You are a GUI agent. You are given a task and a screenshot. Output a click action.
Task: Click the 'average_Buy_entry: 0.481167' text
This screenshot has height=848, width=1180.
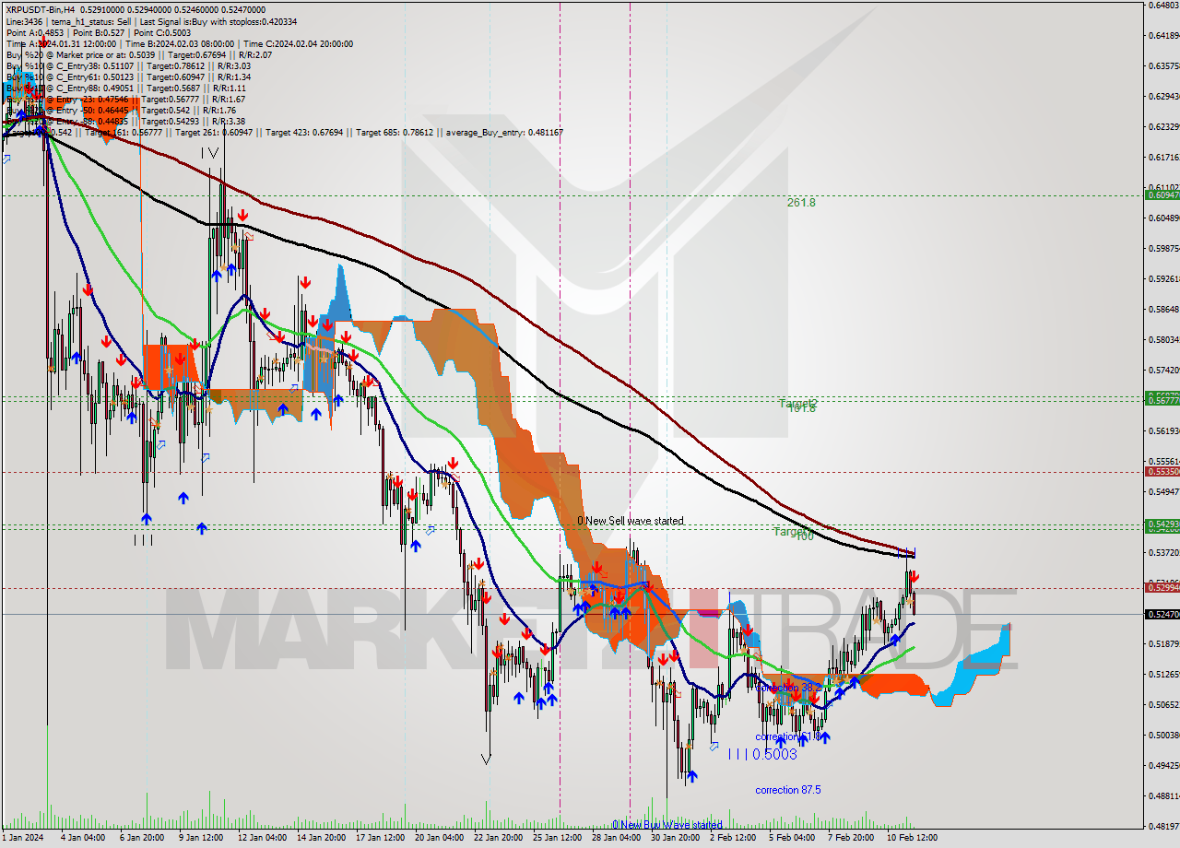pyautogui.click(x=503, y=133)
